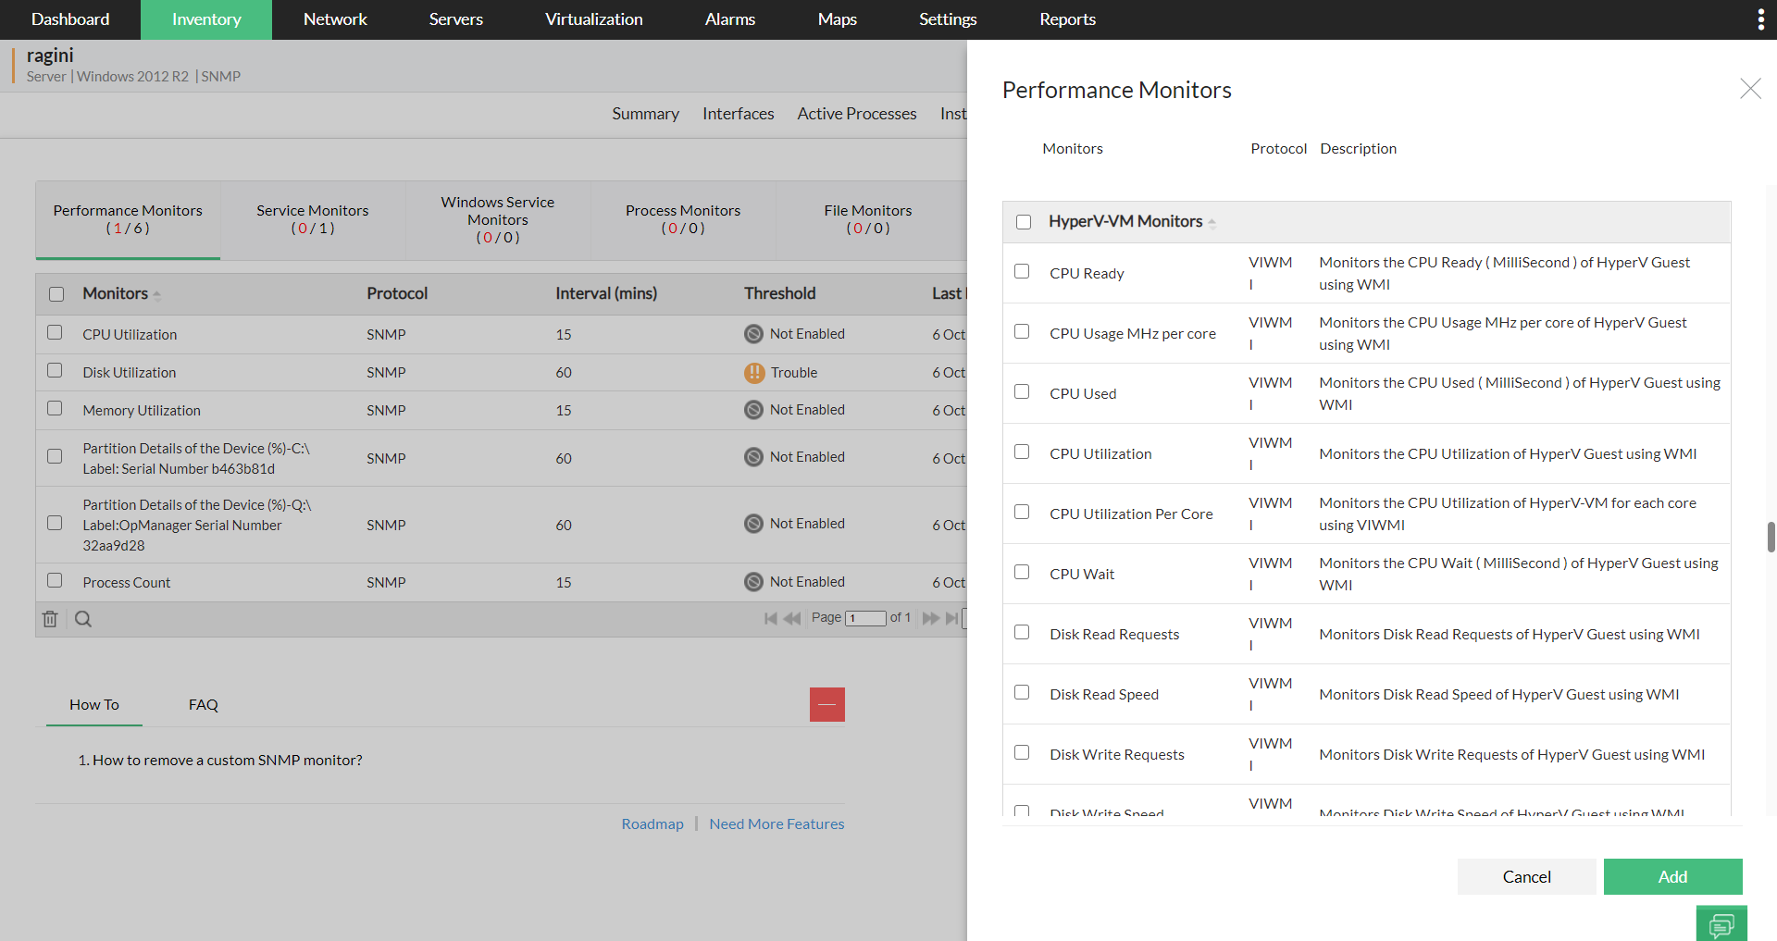Close the Performance Monitors panel
Image resolution: width=1777 pixels, height=941 pixels.
tap(1750, 89)
